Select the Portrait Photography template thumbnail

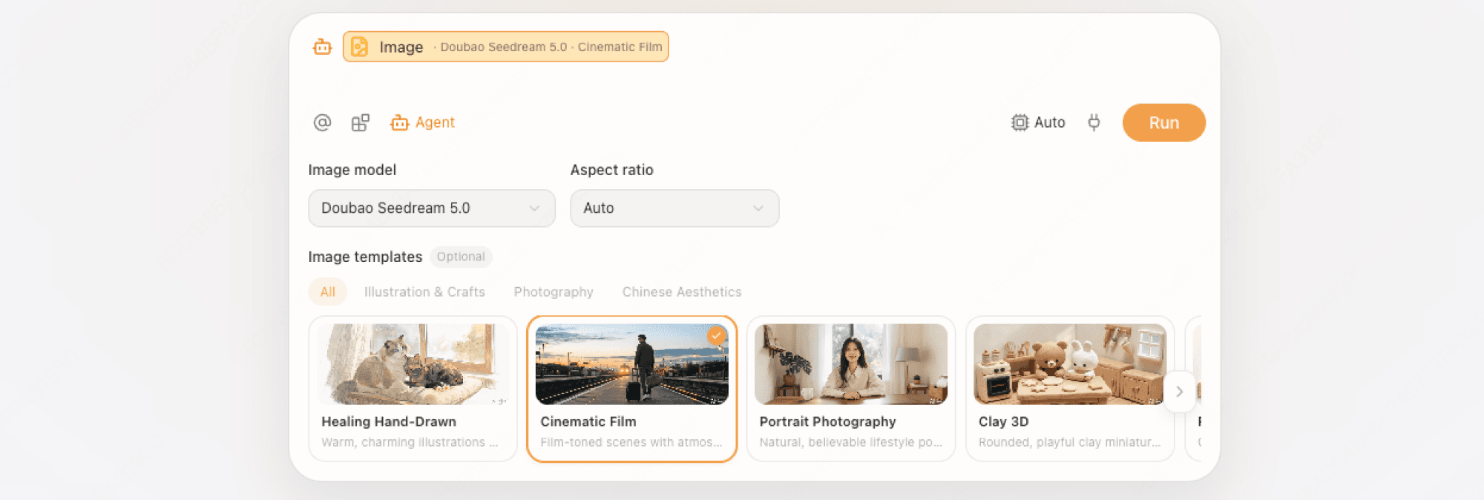pos(851,364)
